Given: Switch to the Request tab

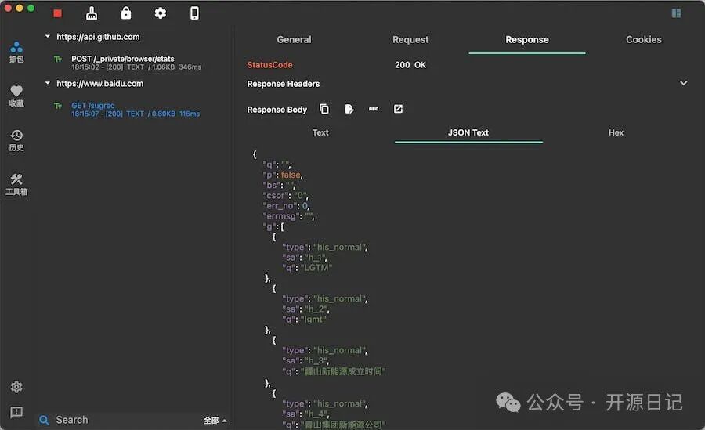Looking at the screenshot, I should pyautogui.click(x=410, y=40).
